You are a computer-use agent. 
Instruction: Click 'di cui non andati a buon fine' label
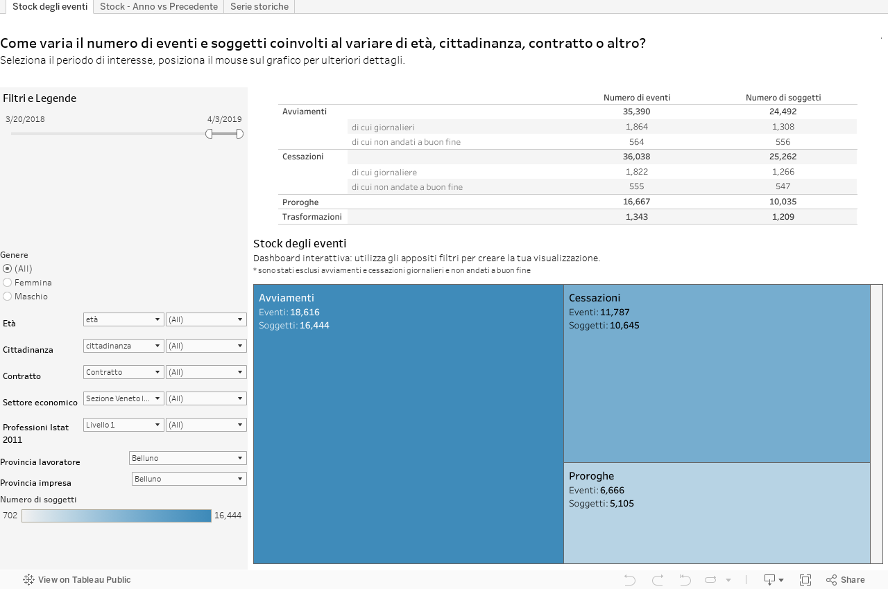[406, 142]
